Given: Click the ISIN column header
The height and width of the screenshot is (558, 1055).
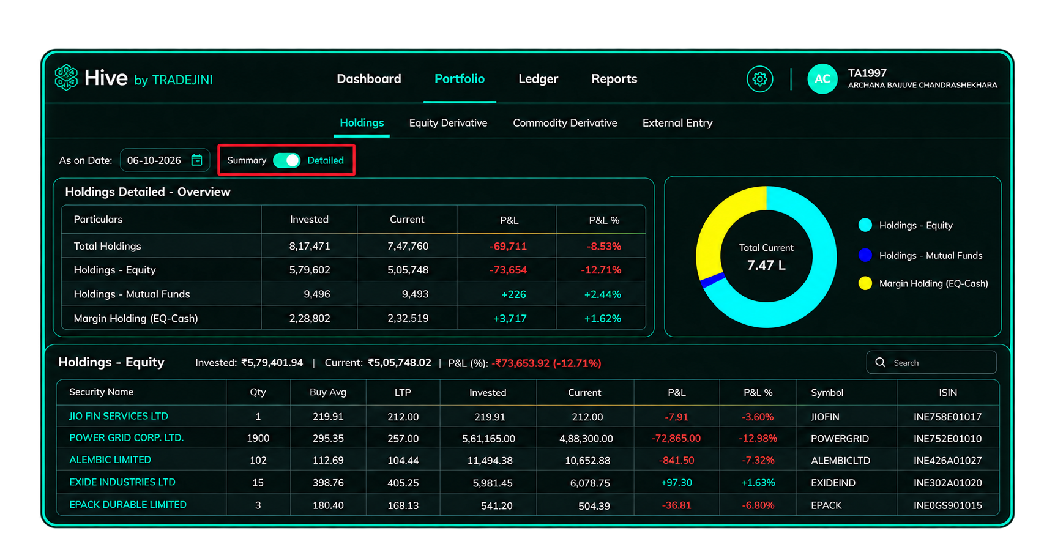Looking at the screenshot, I should pyautogui.click(x=948, y=393).
